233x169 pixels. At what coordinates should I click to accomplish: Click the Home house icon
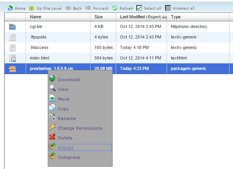point(10,8)
